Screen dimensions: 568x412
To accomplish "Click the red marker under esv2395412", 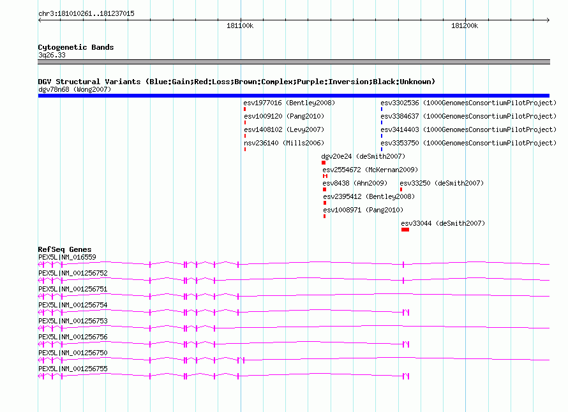I will (x=325, y=203).
